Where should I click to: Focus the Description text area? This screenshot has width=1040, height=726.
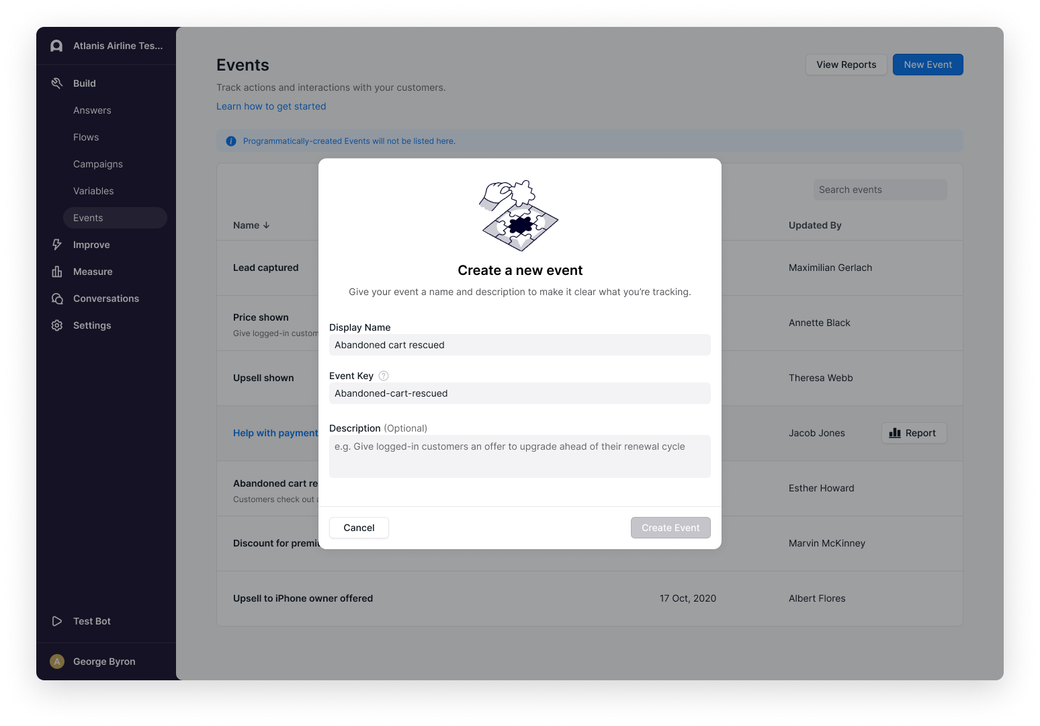tap(520, 456)
